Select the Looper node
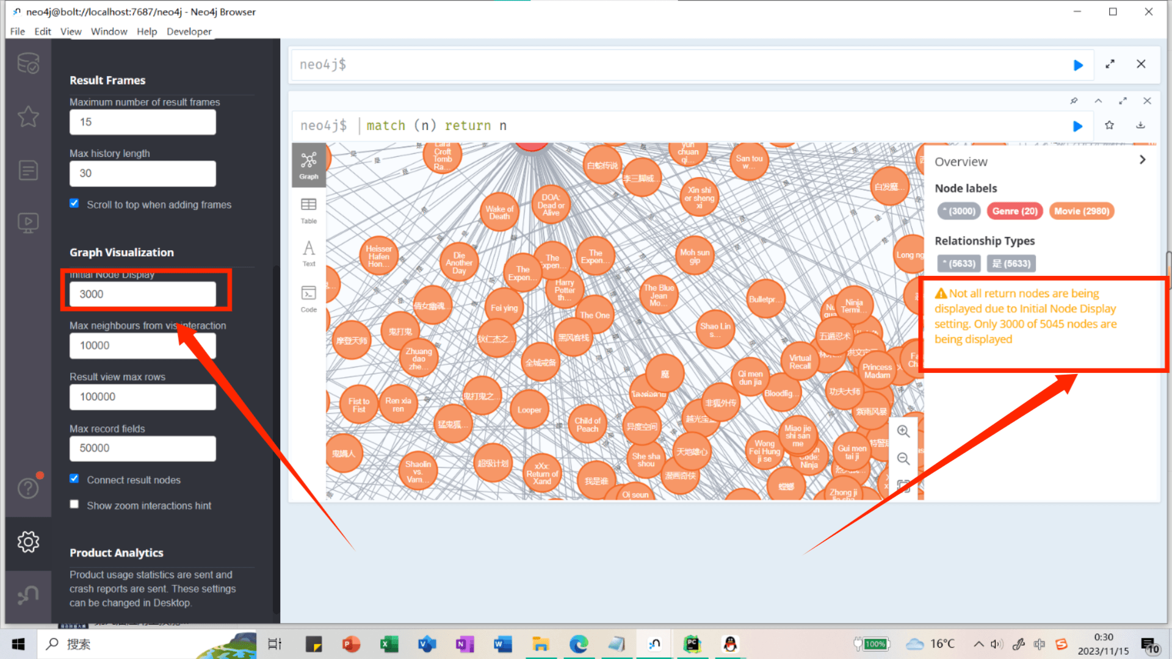 pos(529,410)
